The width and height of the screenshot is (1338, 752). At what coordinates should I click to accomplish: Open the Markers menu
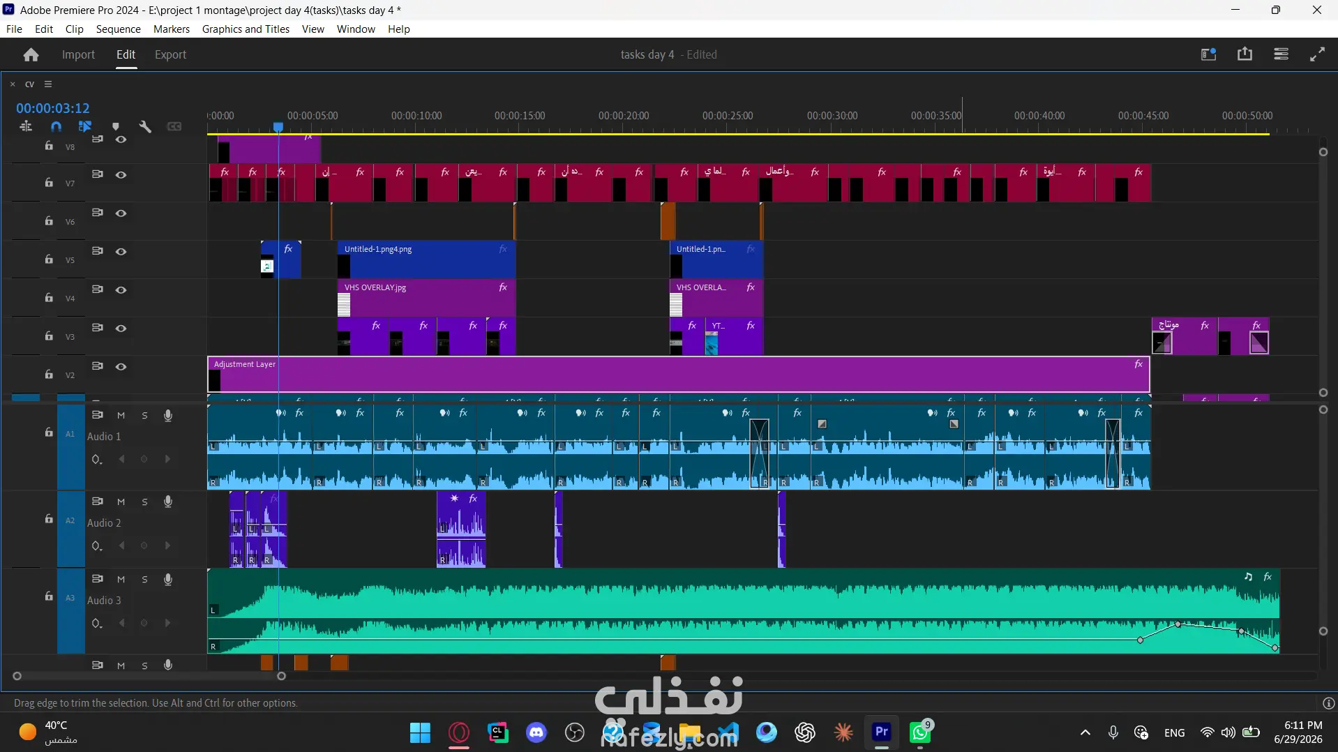tap(171, 29)
